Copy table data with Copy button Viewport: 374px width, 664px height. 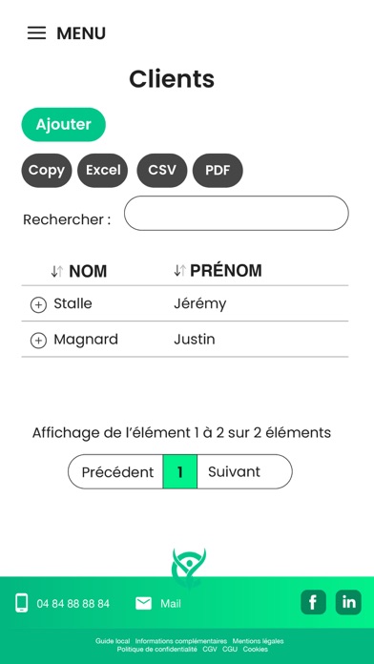pos(47,170)
